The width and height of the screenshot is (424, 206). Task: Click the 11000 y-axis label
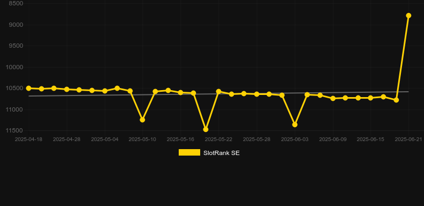coord(14,109)
